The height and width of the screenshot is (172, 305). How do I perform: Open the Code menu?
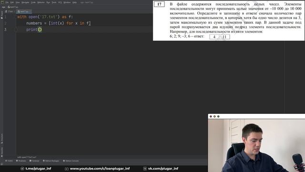33,2
